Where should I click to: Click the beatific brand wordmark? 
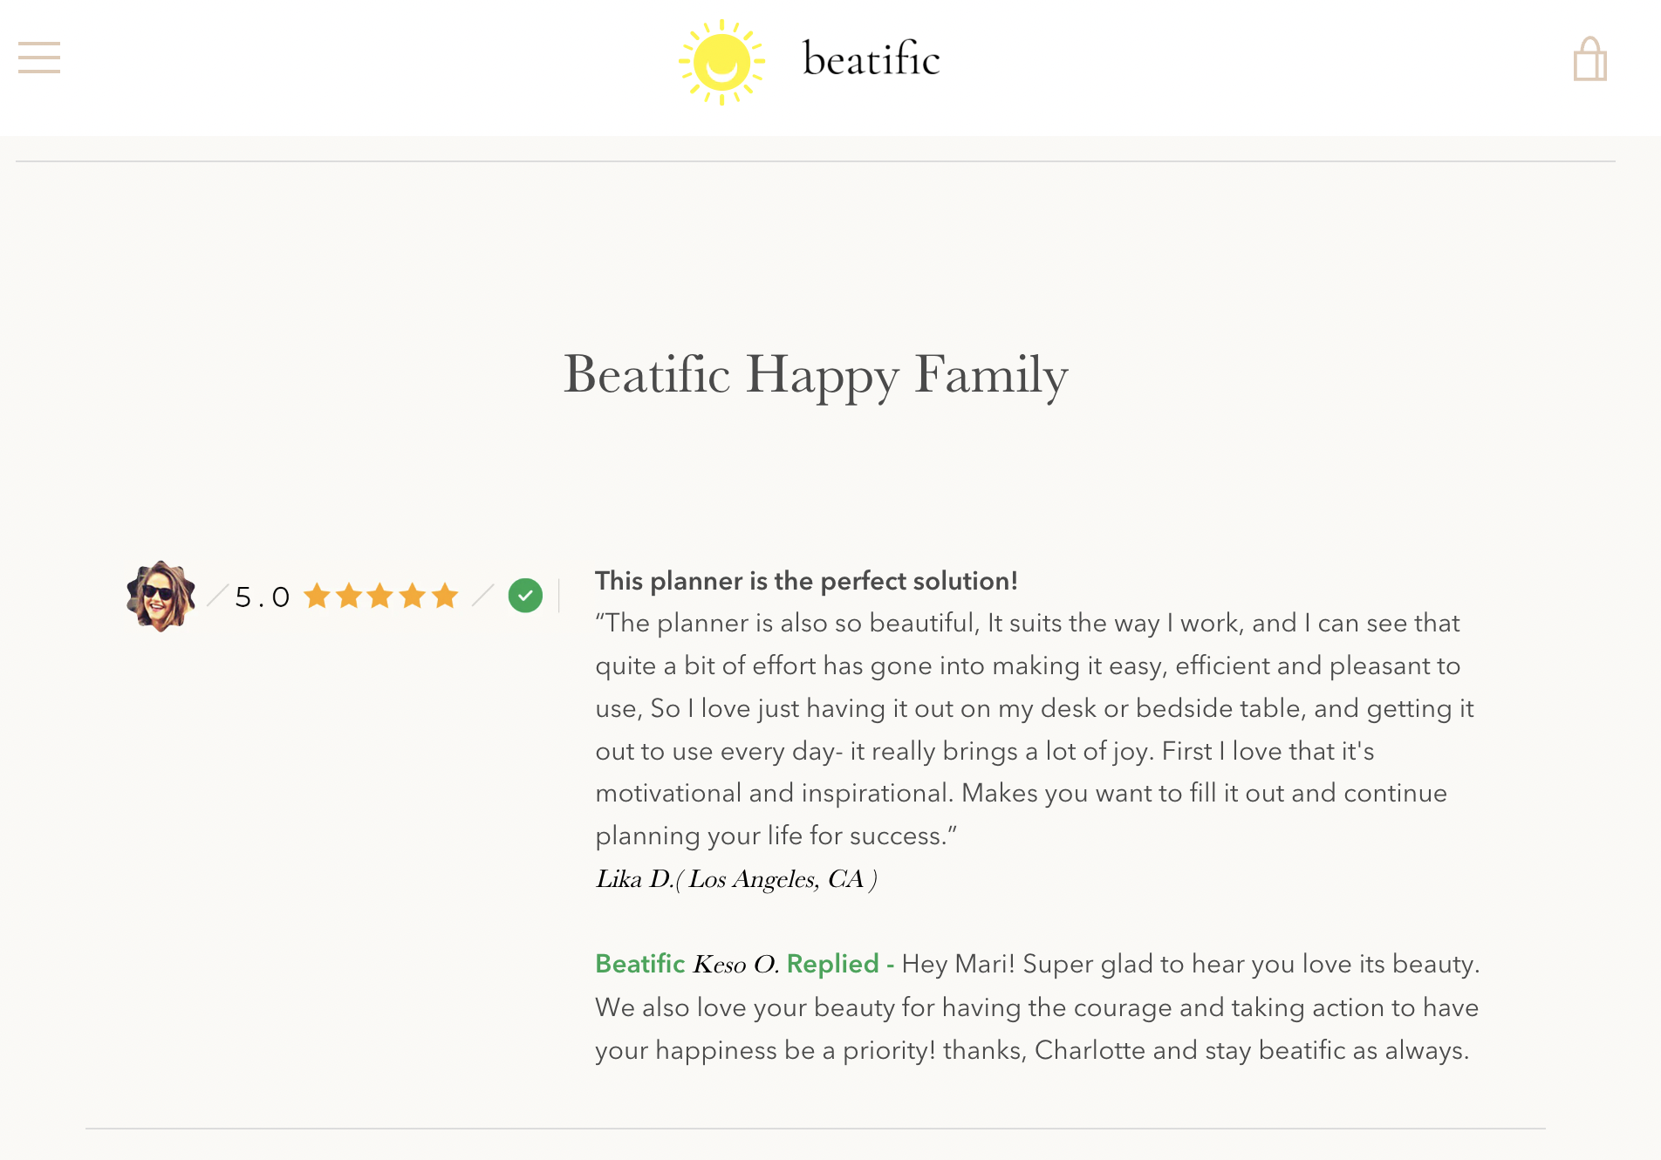pos(871,60)
